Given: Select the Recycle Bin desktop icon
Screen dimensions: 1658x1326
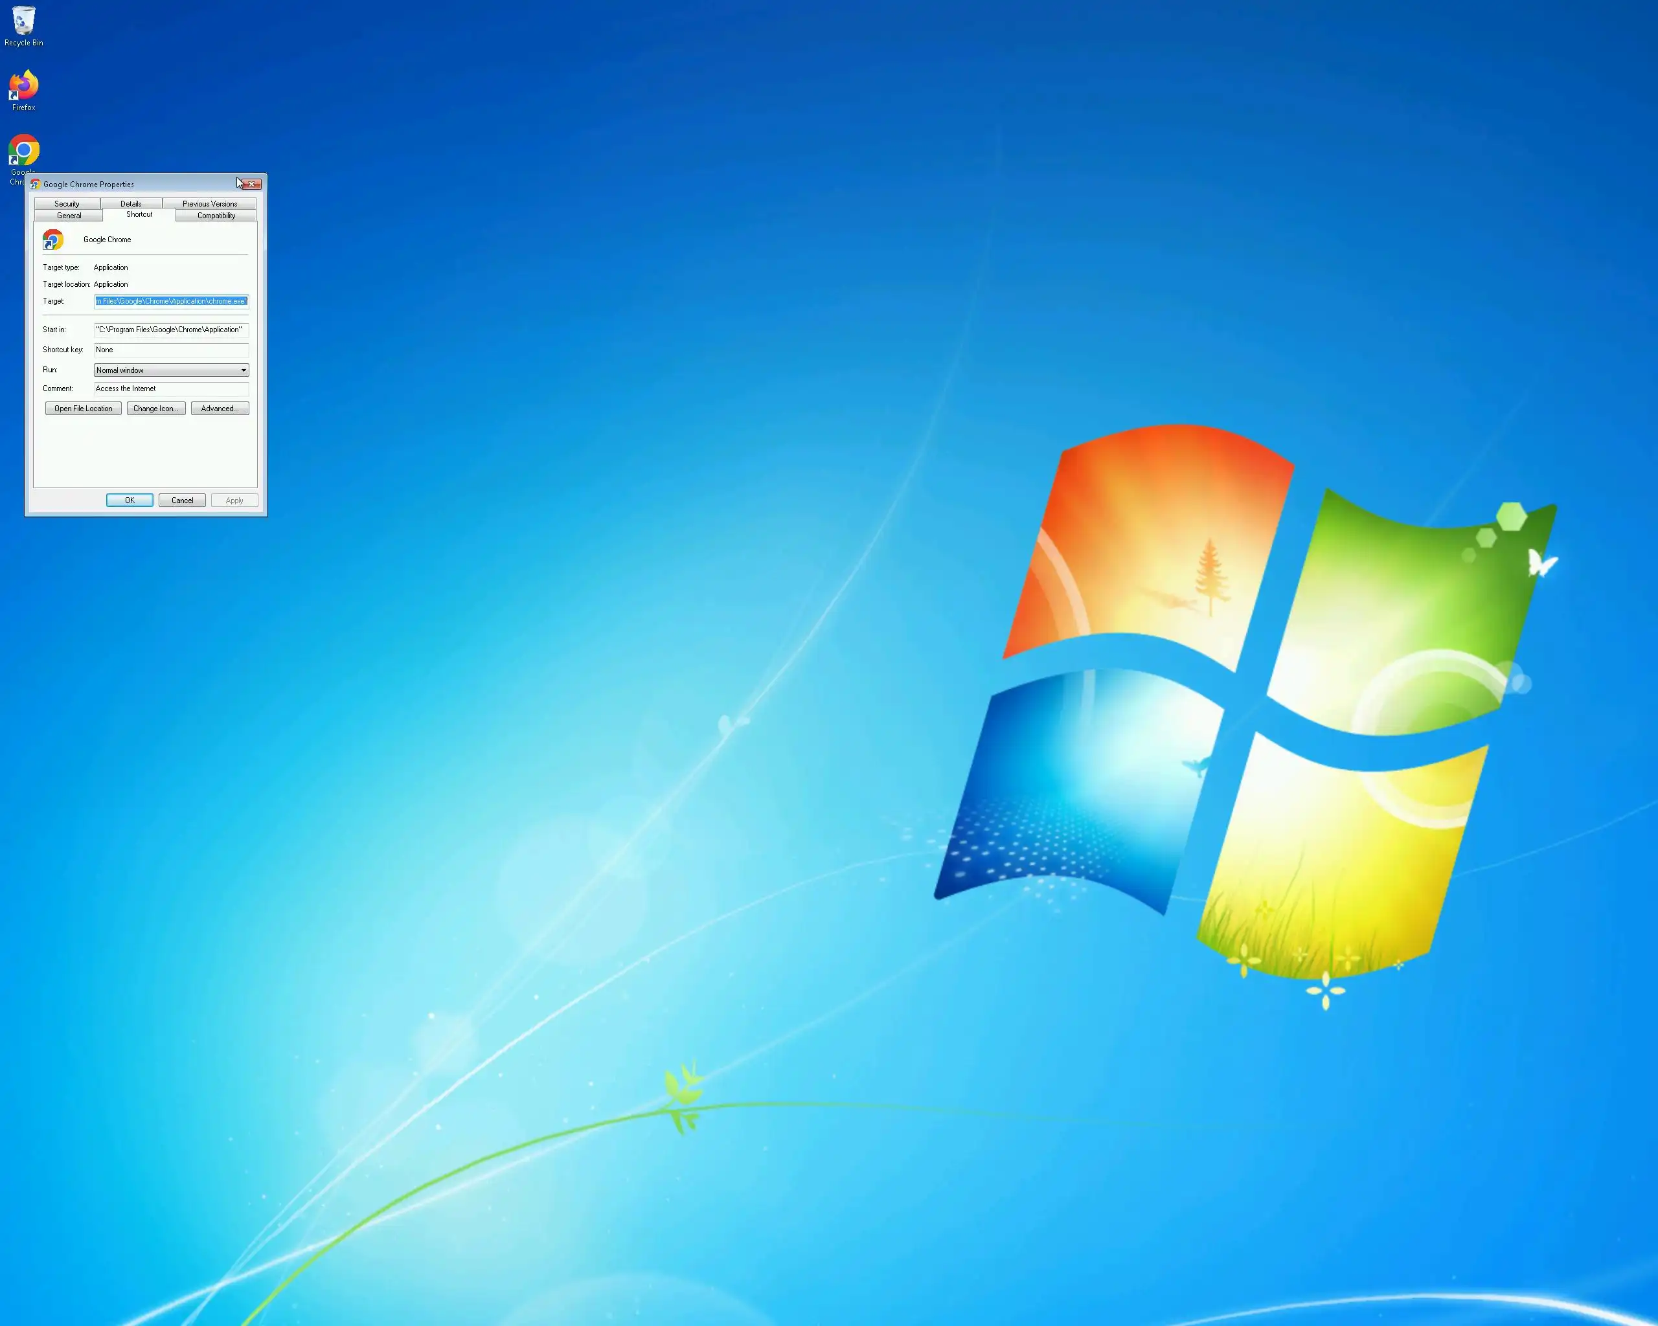Looking at the screenshot, I should [24, 21].
